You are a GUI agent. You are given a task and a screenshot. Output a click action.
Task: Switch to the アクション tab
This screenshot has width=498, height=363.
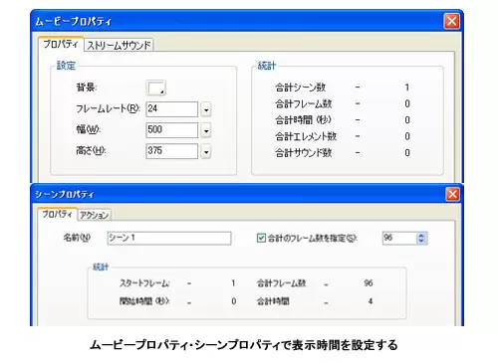[95, 215]
